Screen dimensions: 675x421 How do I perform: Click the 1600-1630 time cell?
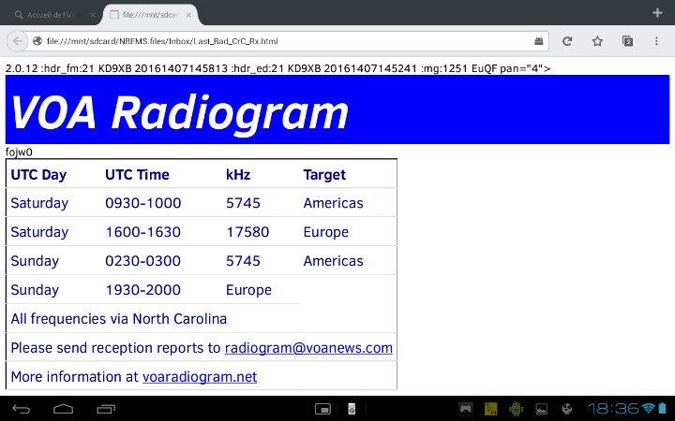pyautogui.click(x=143, y=232)
